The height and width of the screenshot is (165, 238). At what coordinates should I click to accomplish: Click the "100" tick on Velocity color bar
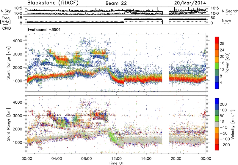click(223, 110)
